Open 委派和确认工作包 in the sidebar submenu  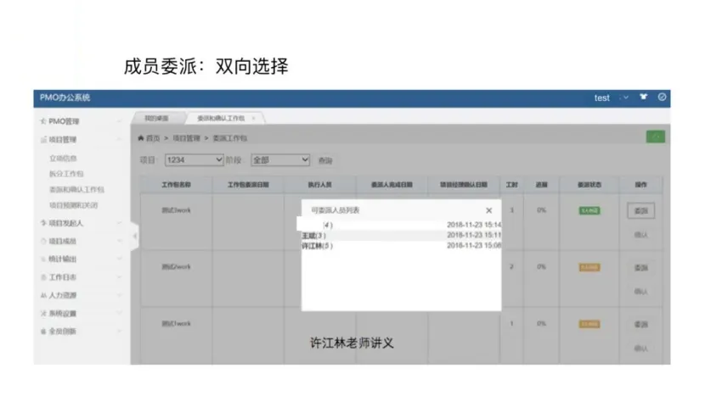click(76, 189)
